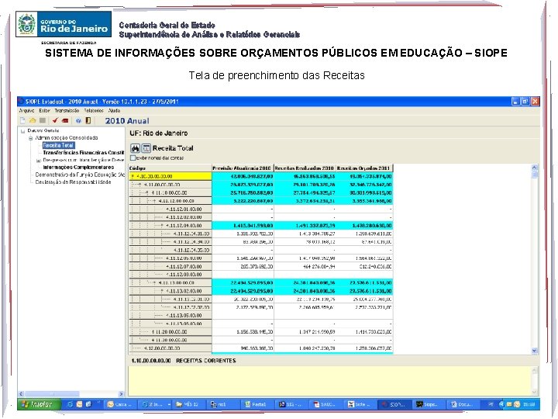Select the 1.12.00.00.00.00 code row
Viewport: 558px width, 419px height.
click(170, 348)
